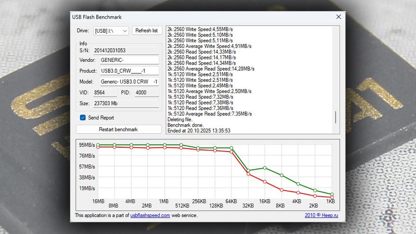
Task: Click into the Product field
Action: point(129,71)
